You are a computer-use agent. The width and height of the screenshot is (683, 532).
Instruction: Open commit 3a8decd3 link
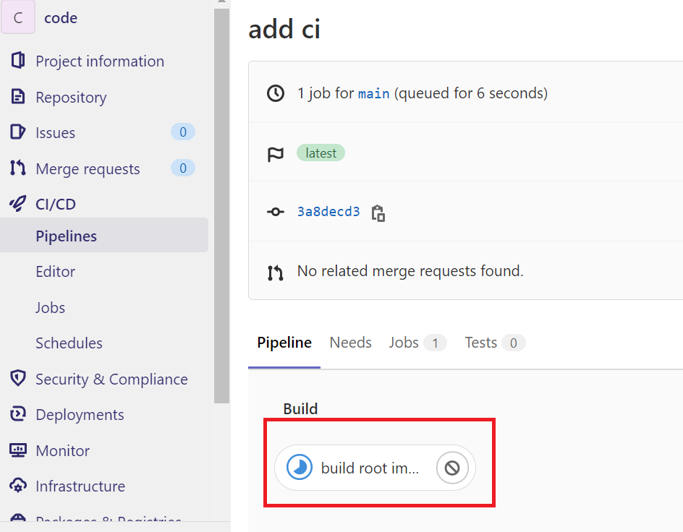328,212
